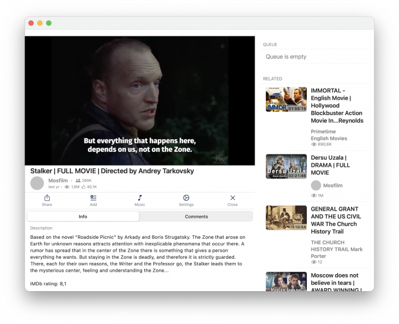The width and height of the screenshot is (399, 324).
Task: Open Mosfilm channel name under video title
Action: click(x=58, y=180)
